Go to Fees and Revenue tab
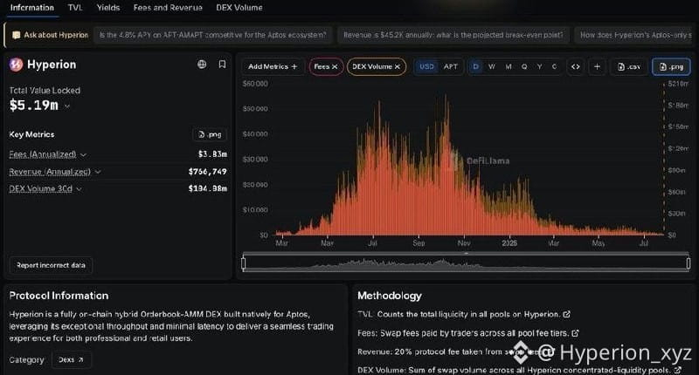 coord(168,8)
